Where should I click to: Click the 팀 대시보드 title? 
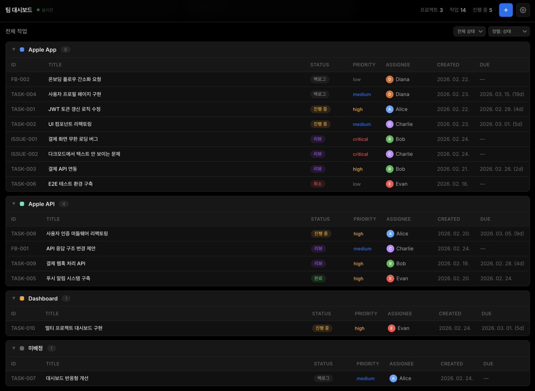tap(19, 10)
